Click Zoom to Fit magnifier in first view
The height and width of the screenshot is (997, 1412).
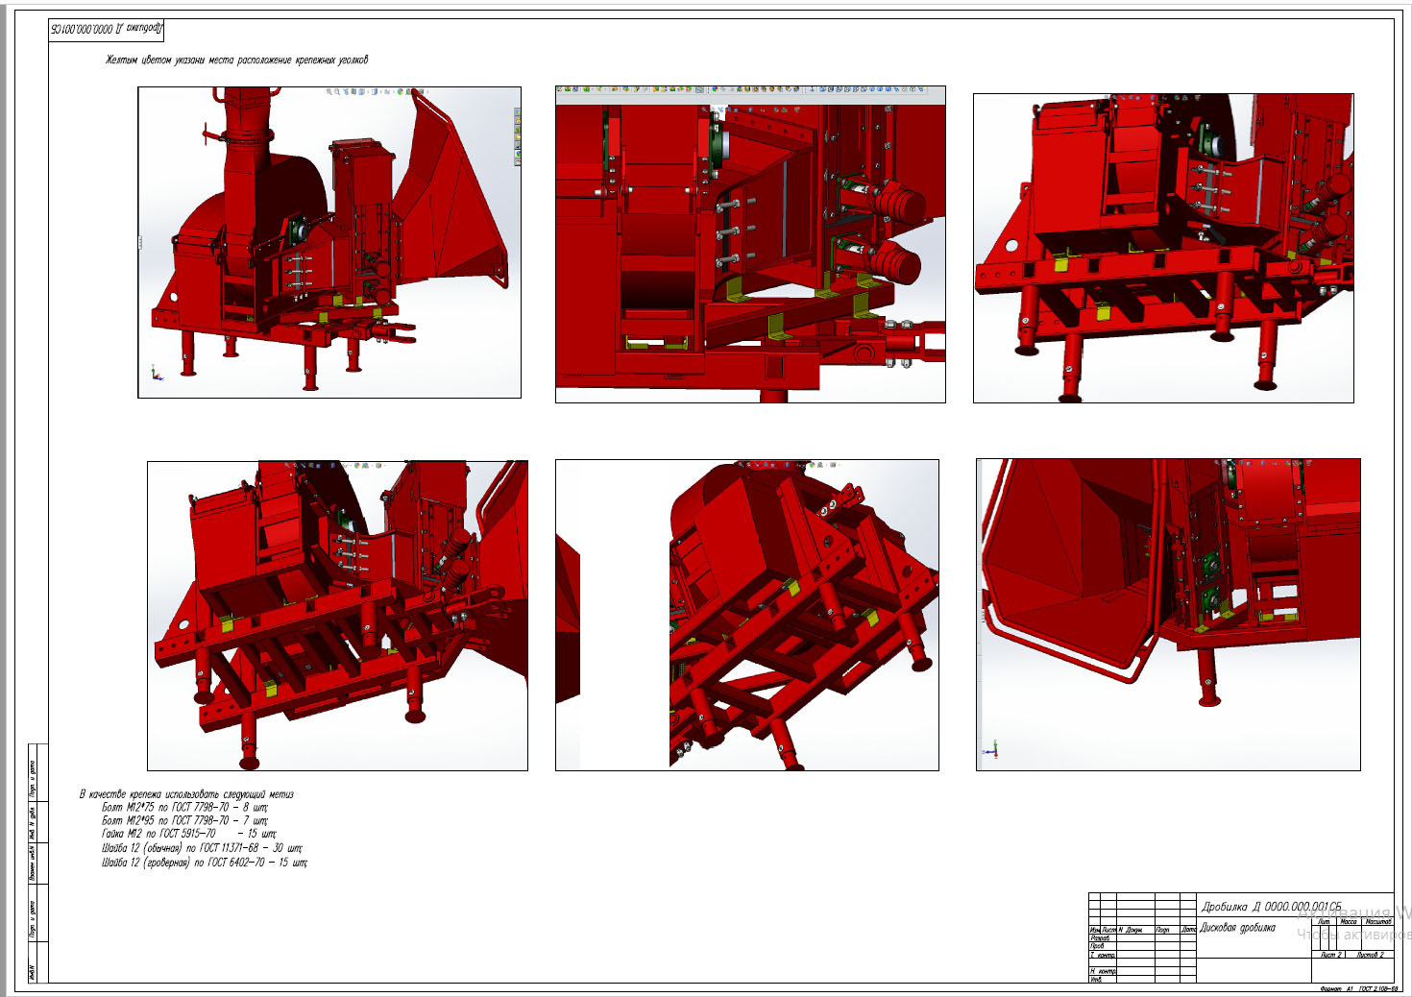tap(329, 91)
